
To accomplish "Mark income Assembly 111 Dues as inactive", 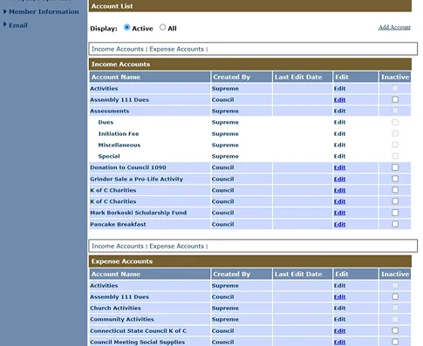I will 395,99.
